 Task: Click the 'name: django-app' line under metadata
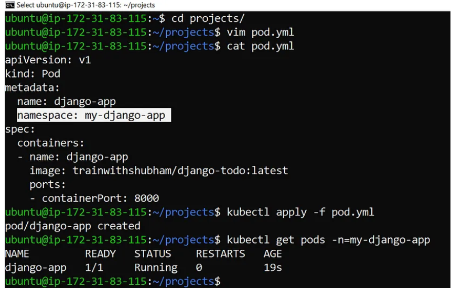coord(67,102)
